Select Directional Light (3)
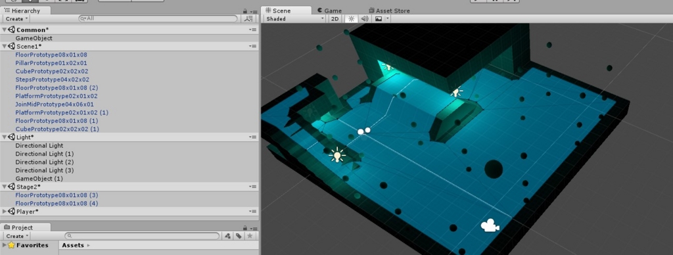Viewport: 673px width, 255px height. (x=45, y=170)
